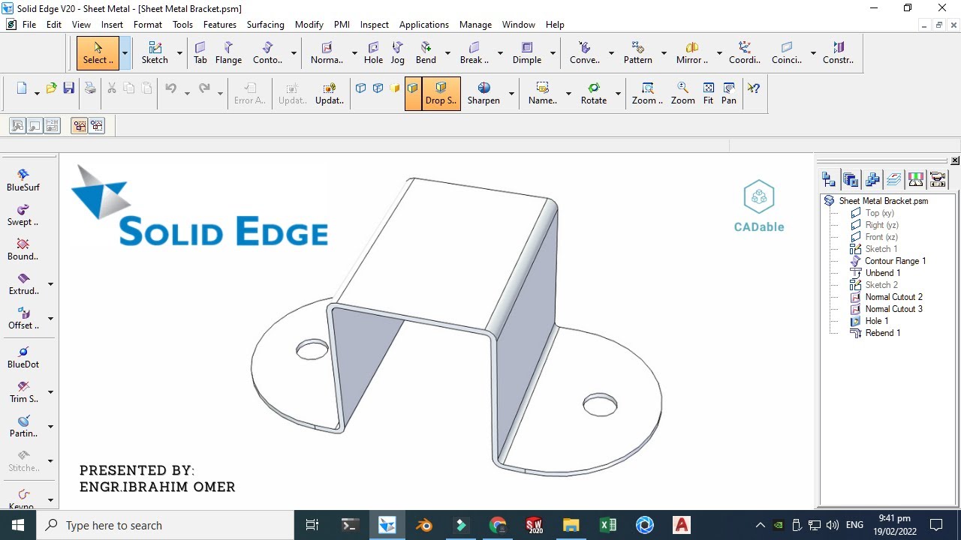
Task: Use the Pattern tool
Action: click(638, 53)
